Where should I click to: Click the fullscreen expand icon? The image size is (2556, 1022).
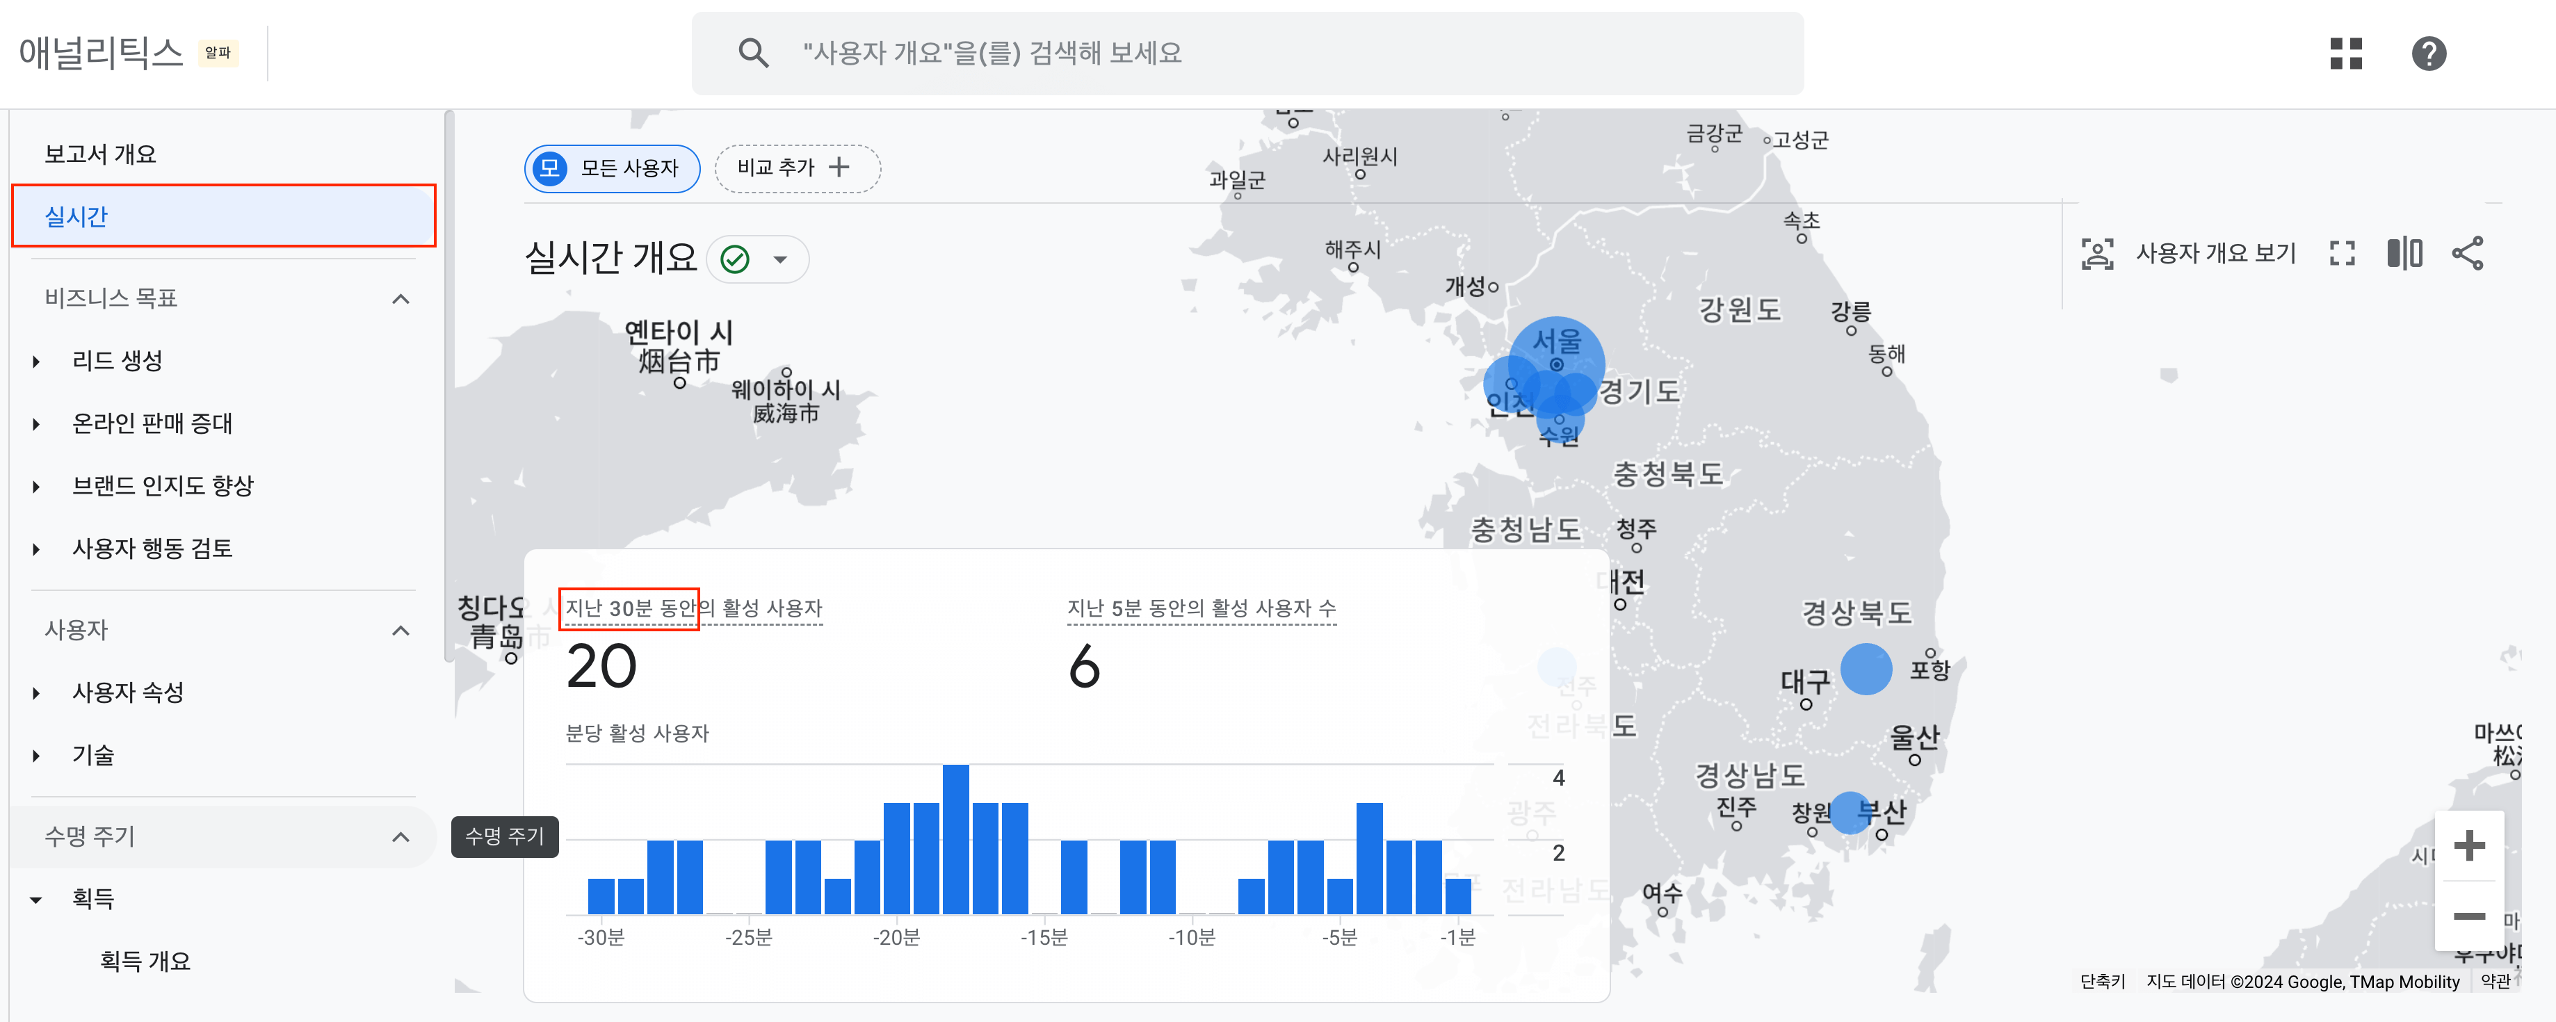click(2342, 253)
